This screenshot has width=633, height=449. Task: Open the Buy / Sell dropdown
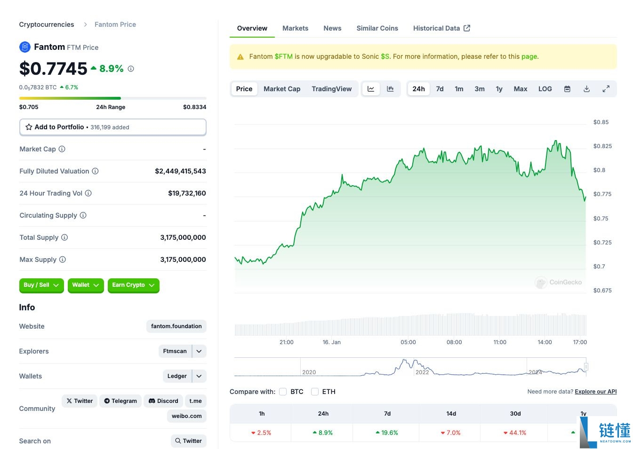point(41,285)
